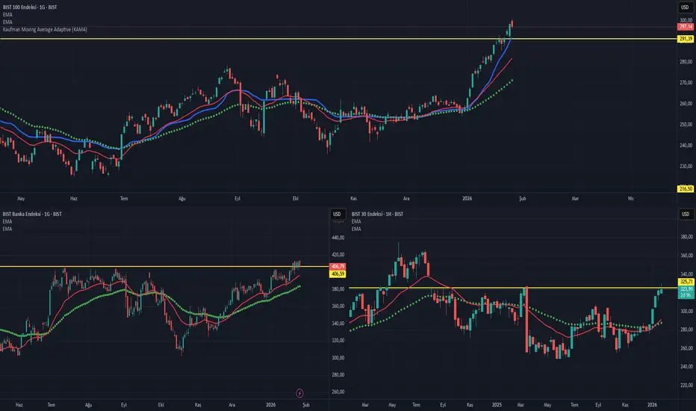This screenshot has width=696, height=411.
Task: Click the lightning event icon on Banka chart
Action: coord(300,391)
